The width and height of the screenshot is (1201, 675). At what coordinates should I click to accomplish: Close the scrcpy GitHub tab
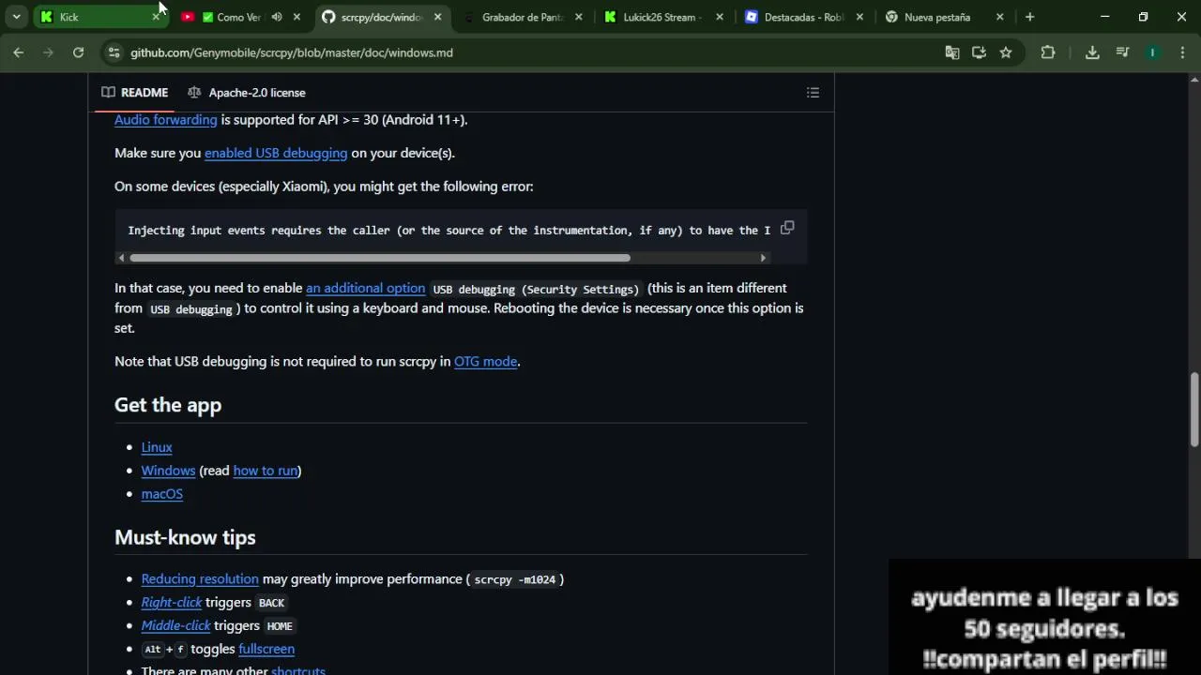437,17
